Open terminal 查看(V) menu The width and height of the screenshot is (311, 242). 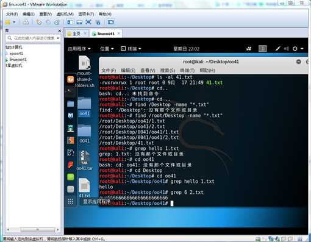point(148,71)
